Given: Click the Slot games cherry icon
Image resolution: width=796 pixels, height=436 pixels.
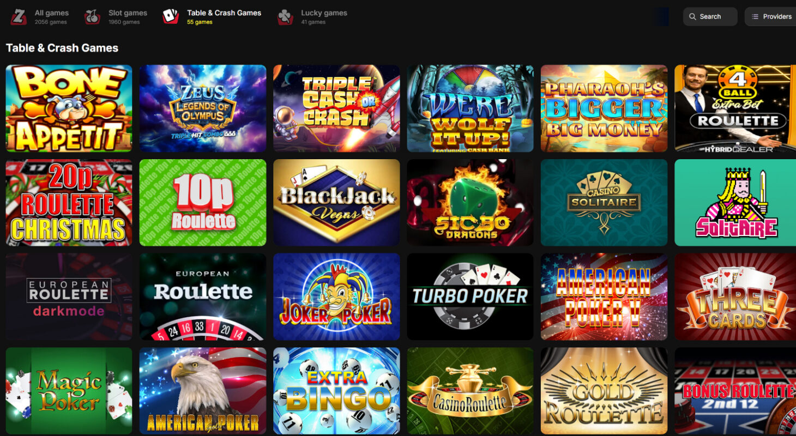Looking at the screenshot, I should (92, 17).
